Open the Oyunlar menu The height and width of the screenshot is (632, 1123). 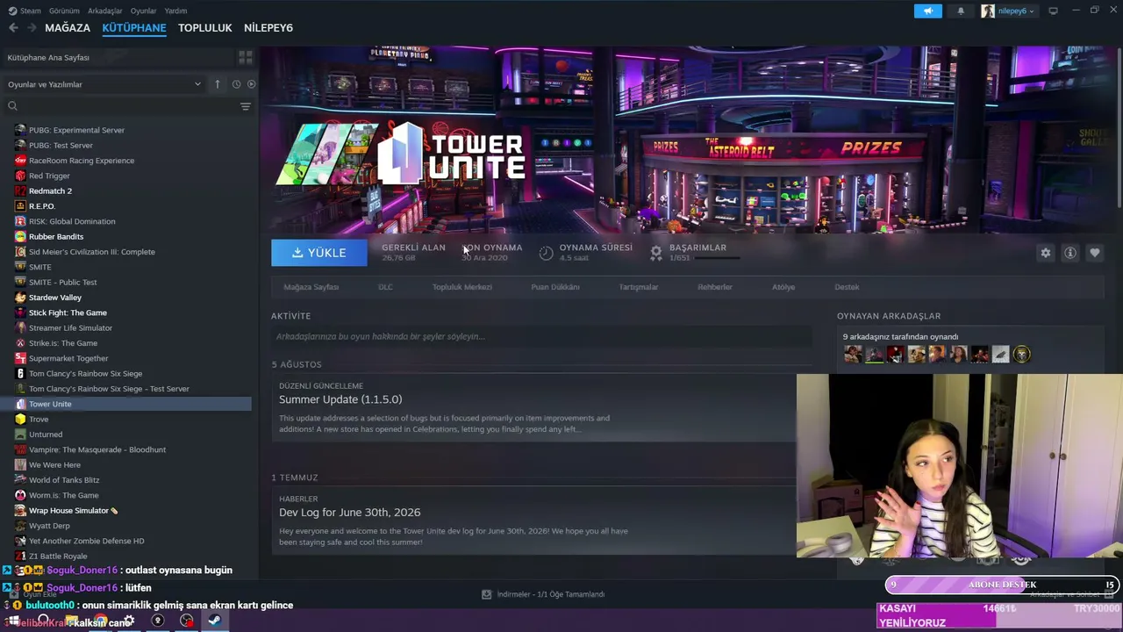coord(144,11)
